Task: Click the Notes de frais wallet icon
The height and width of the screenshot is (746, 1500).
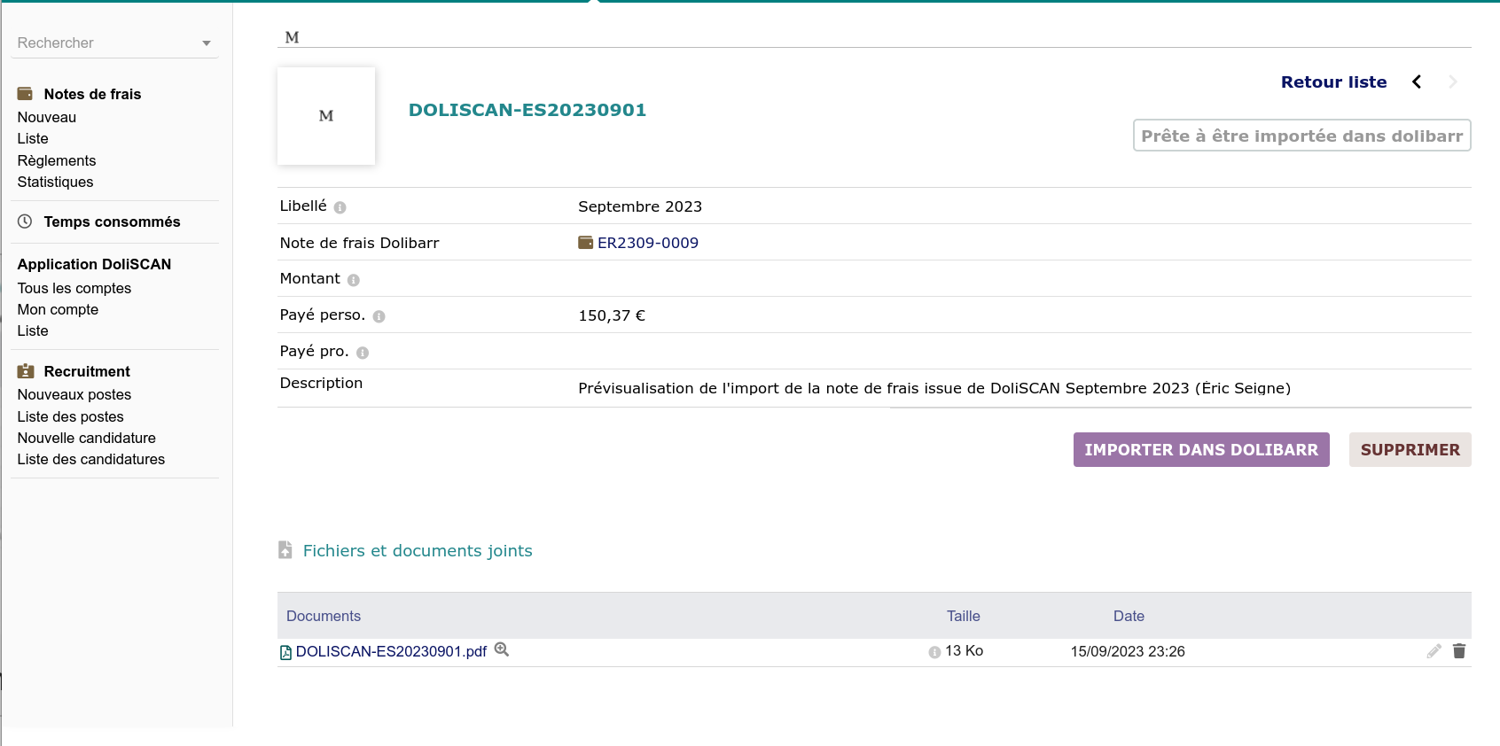Action: [25, 94]
